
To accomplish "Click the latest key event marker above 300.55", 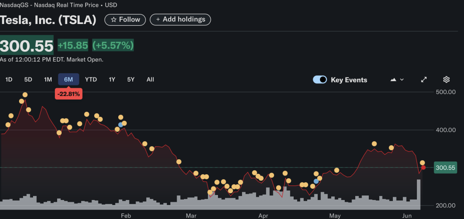I will 422,163.
